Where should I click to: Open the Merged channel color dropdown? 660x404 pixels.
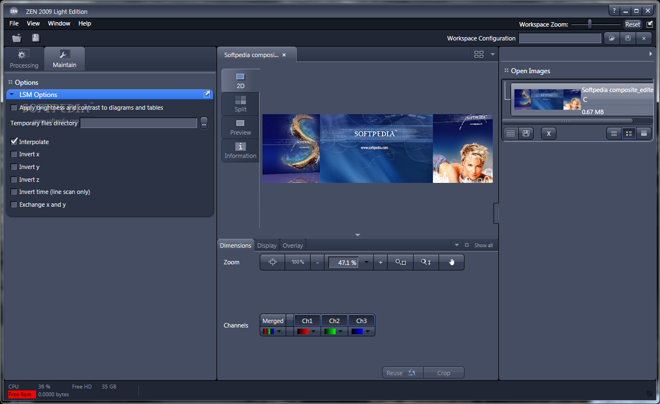[x=279, y=331]
